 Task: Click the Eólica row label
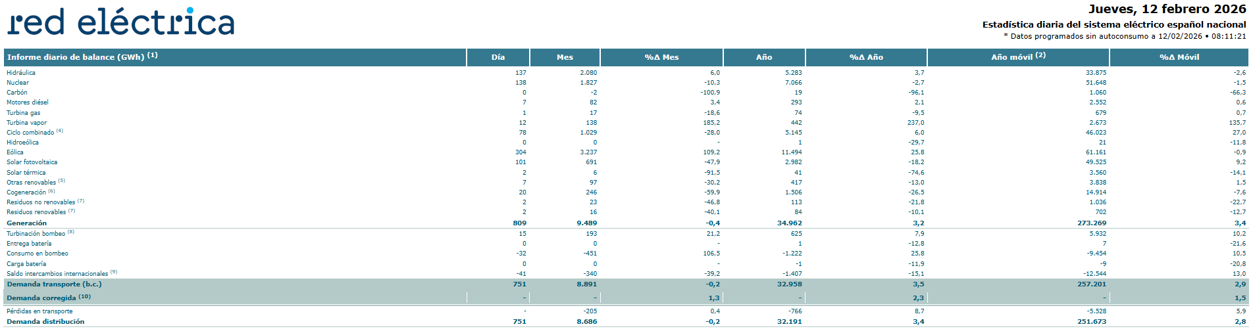15,152
